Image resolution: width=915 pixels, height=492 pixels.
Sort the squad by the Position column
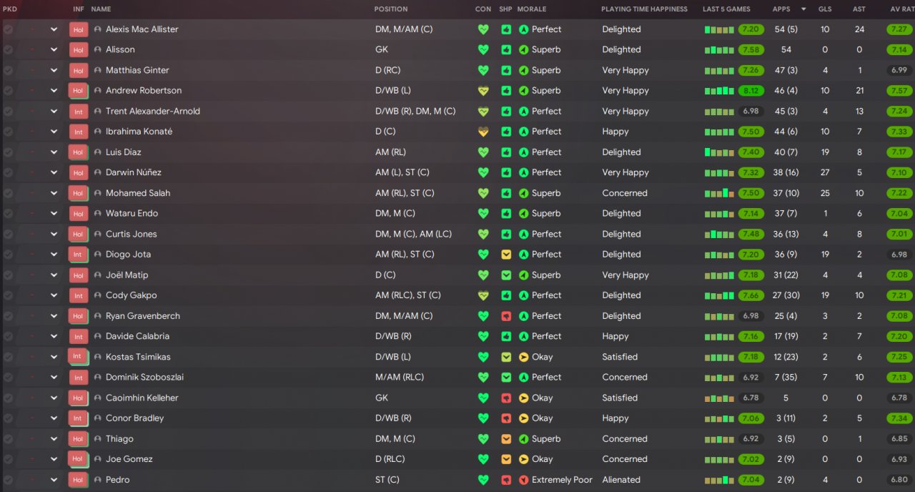point(391,9)
